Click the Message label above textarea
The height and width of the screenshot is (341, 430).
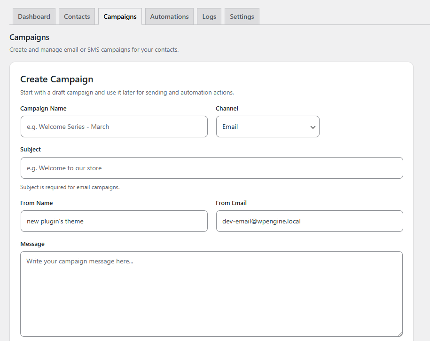(32, 244)
